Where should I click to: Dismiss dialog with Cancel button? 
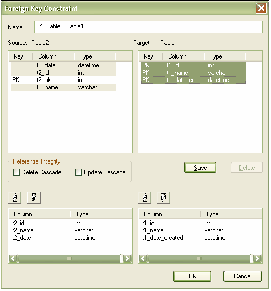243,276
